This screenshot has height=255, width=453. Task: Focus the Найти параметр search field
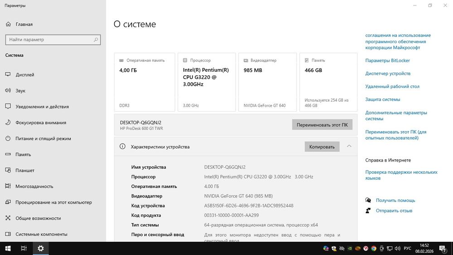[x=53, y=39]
